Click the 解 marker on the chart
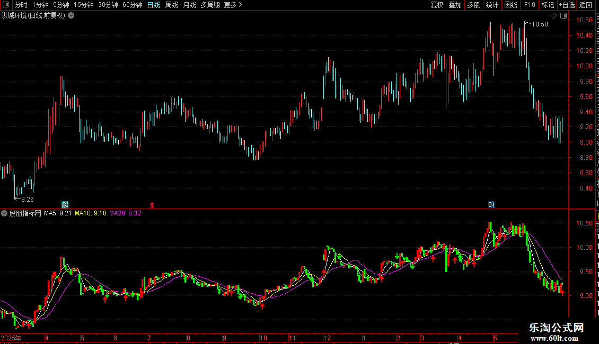Viewport: 599px width, 344px height. click(65, 205)
